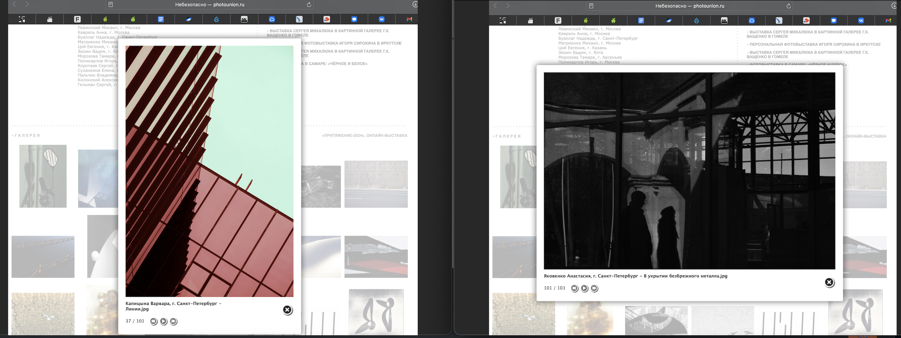This screenshot has height=338, width=901.
Task: Open the propeller figure thumbnail in the right window gallery
Action: (855, 312)
